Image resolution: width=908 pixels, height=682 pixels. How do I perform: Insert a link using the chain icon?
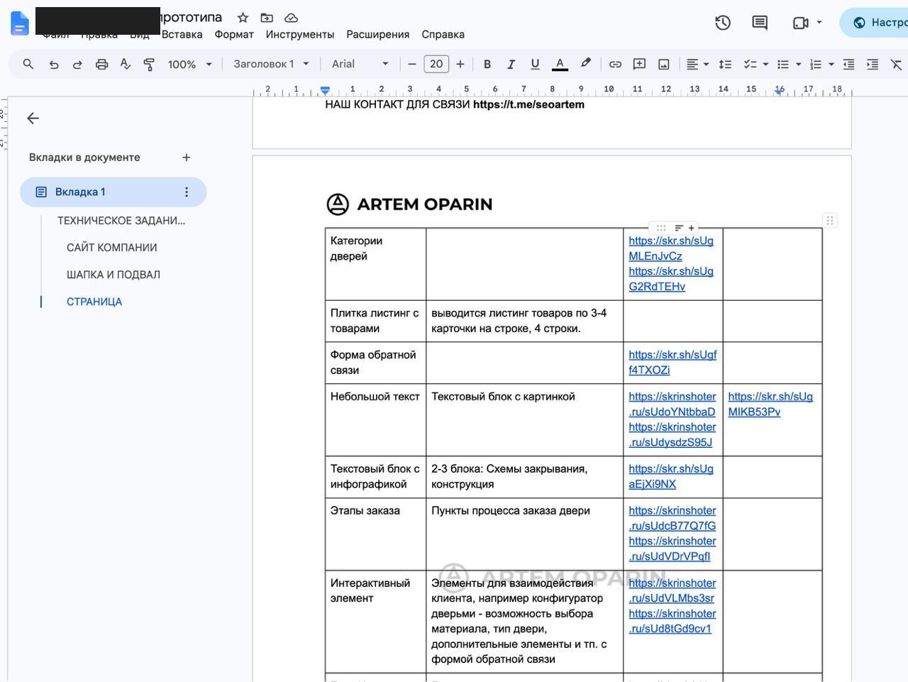615,64
